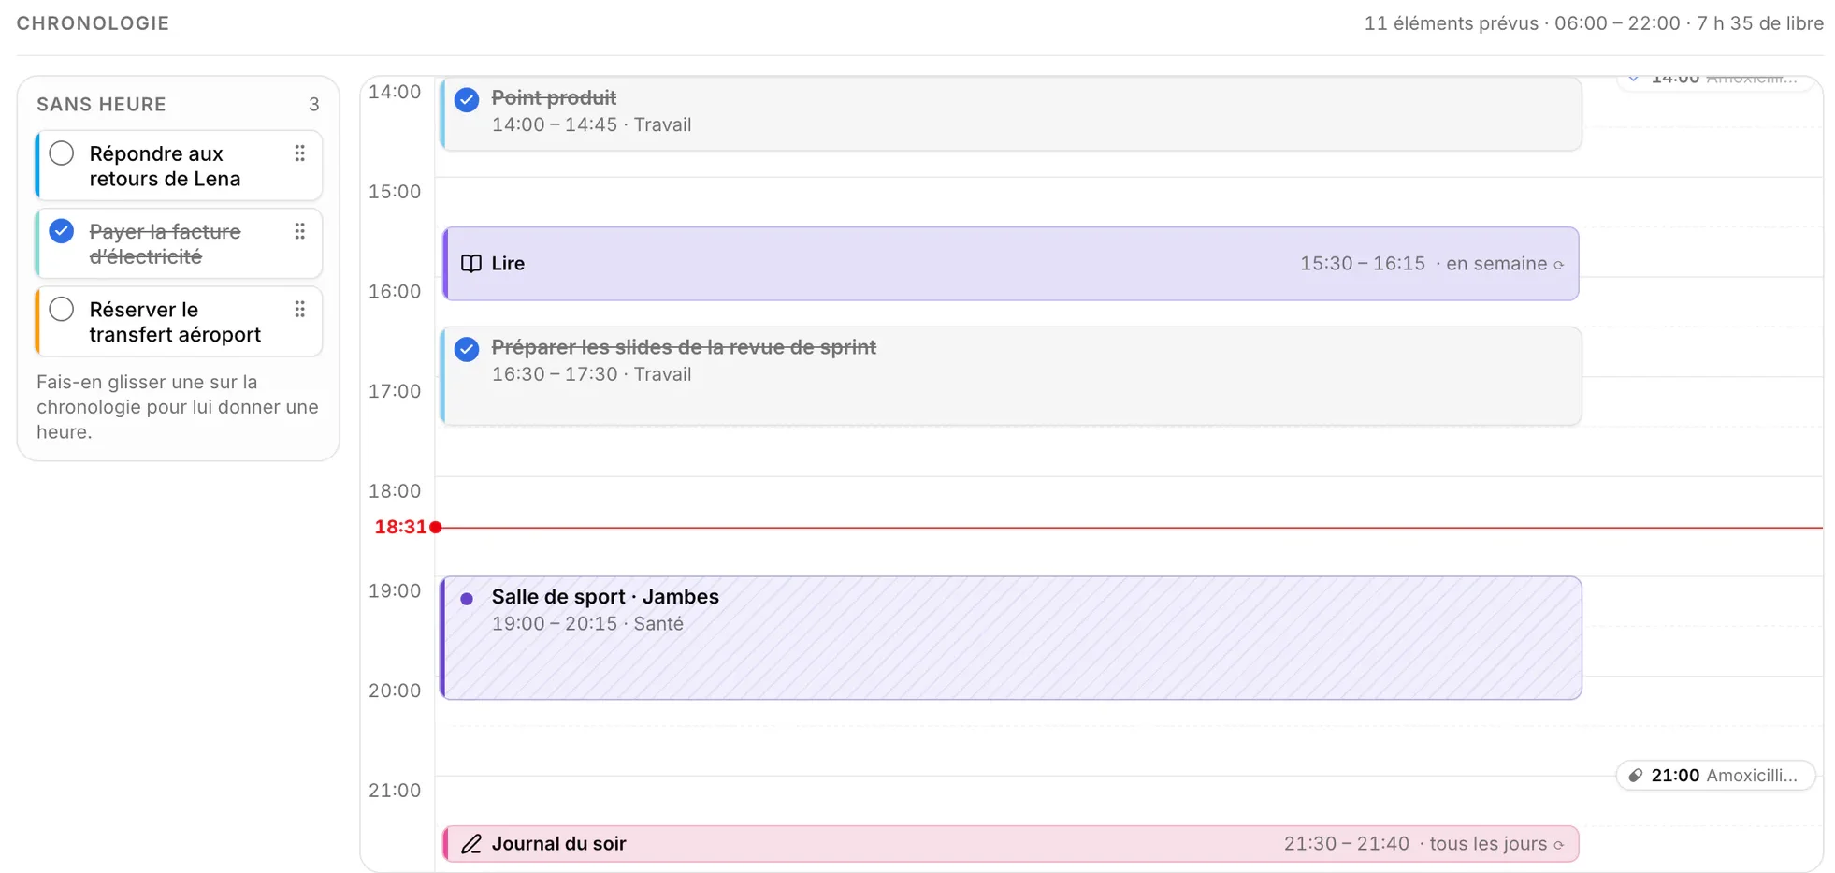Screen dimensions: 1835x873
Task: Uncheck 'Payer la facture d'électricité' task
Action: (62, 231)
